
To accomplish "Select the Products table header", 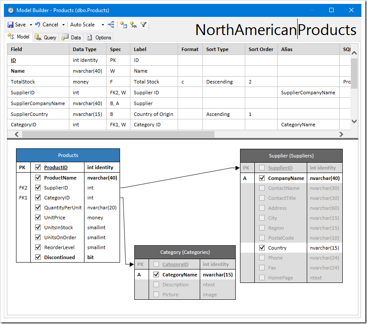I will pyautogui.click(x=68, y=155).
